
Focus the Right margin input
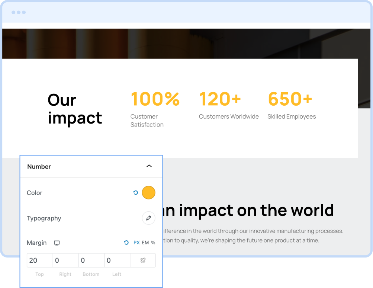tap(66, 260)
